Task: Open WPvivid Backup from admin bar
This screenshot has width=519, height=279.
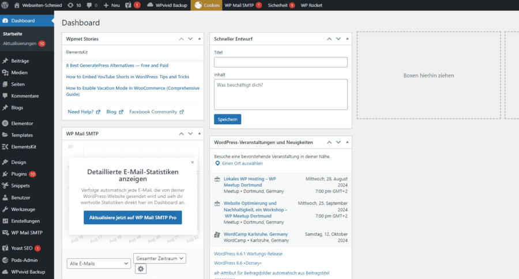Action: tap(167, 5)
